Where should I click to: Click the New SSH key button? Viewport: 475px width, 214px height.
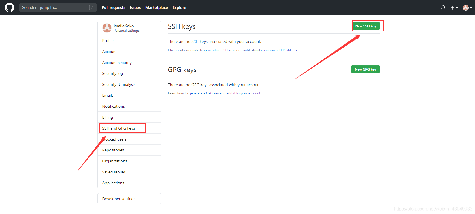(x=365, y=26)
